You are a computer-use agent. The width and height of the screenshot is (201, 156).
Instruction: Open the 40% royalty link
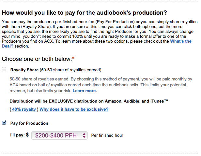(x=24, y=109)
